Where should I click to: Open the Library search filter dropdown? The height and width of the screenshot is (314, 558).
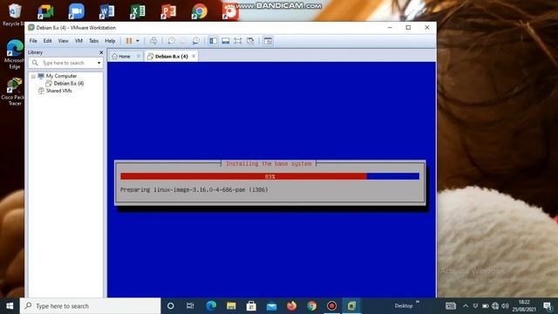(x=99, y=63)
